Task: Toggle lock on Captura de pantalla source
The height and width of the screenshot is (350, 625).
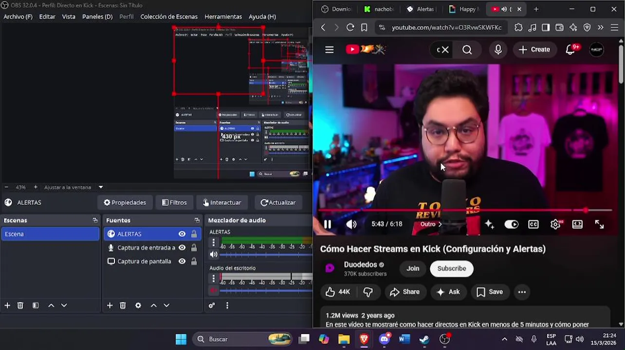Action: (194, 261)
